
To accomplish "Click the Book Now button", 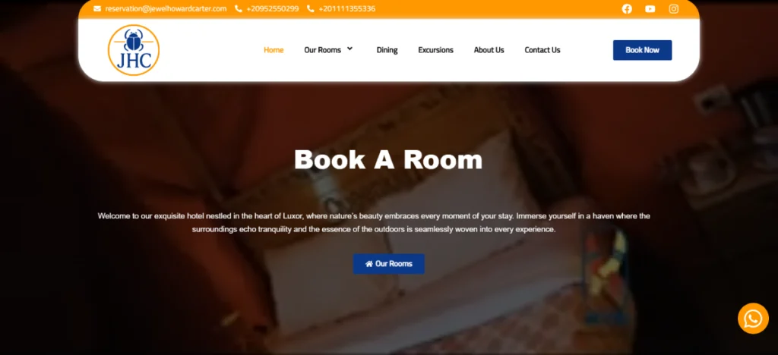I will 642,50.
